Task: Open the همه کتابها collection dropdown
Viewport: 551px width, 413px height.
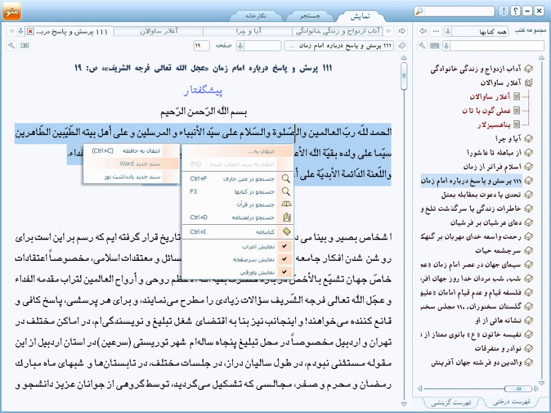Action: pyautogui.click(x=448, y=31)
